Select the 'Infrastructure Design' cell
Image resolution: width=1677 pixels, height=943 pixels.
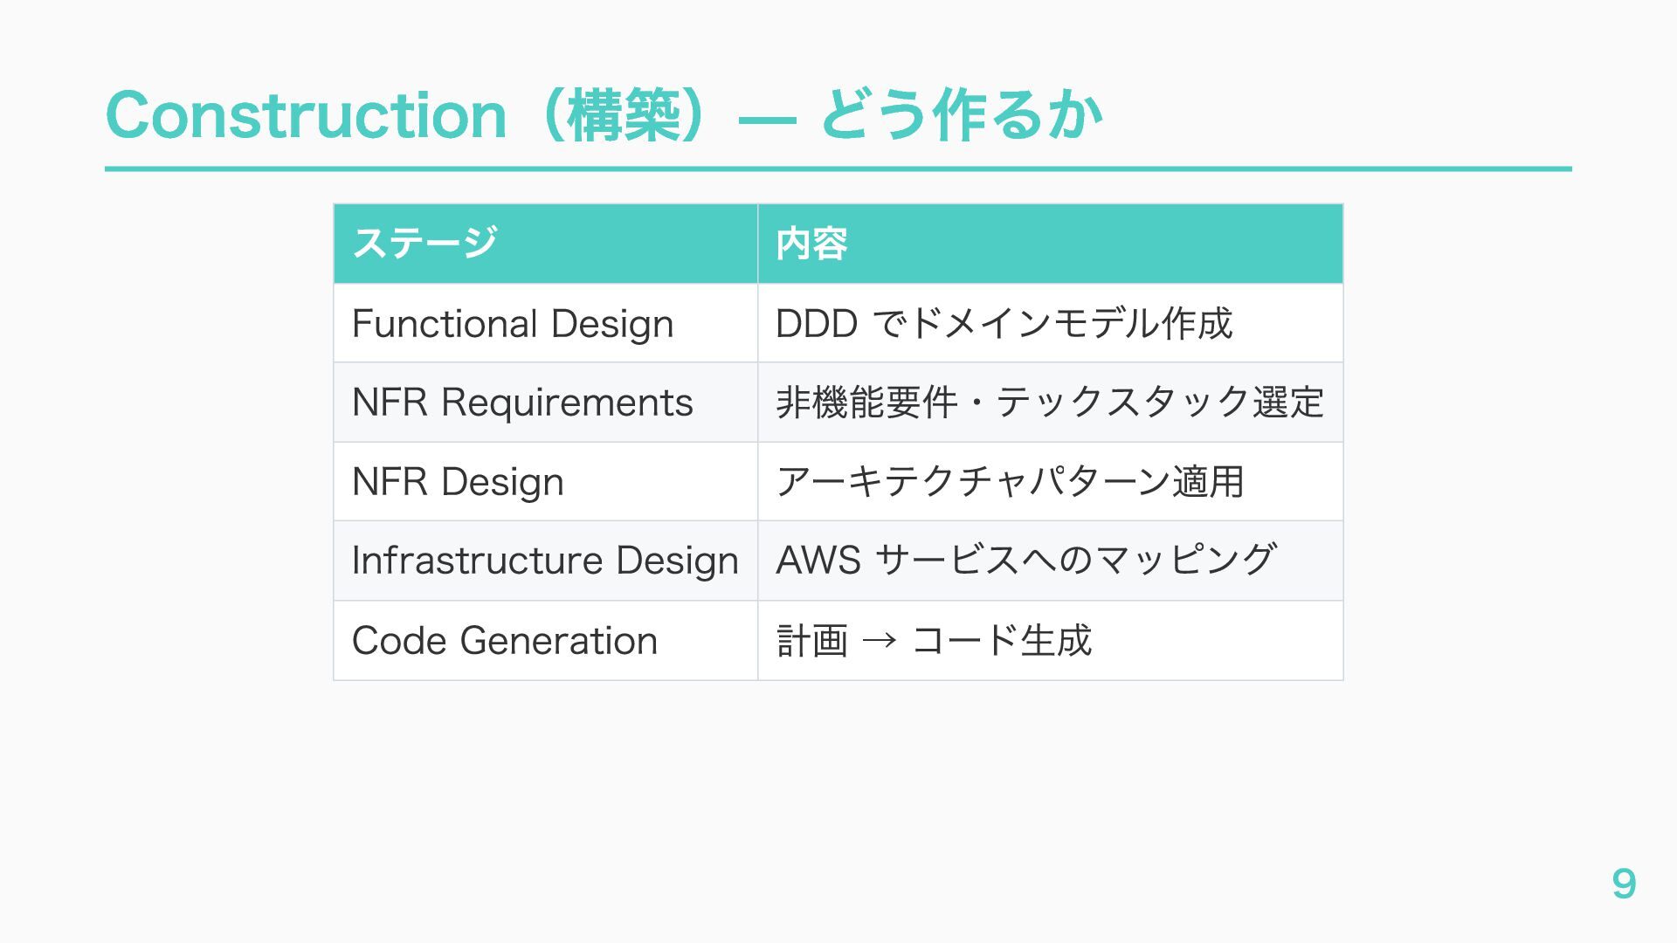click(545, 561)
